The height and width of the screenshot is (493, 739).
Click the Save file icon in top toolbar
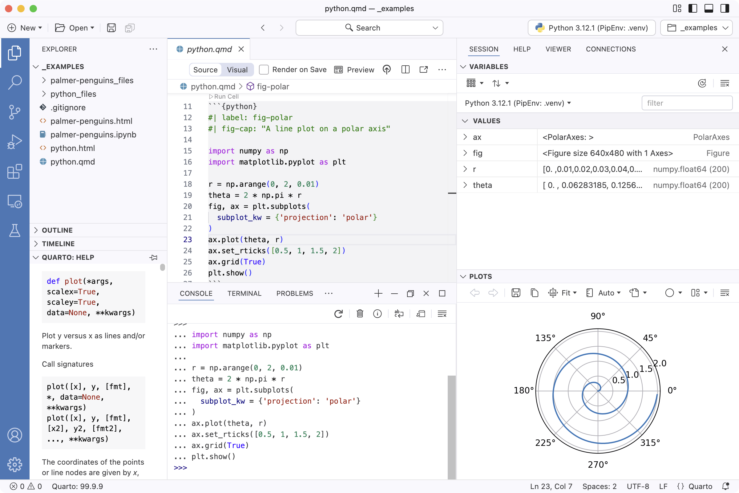tap(111, 28)
